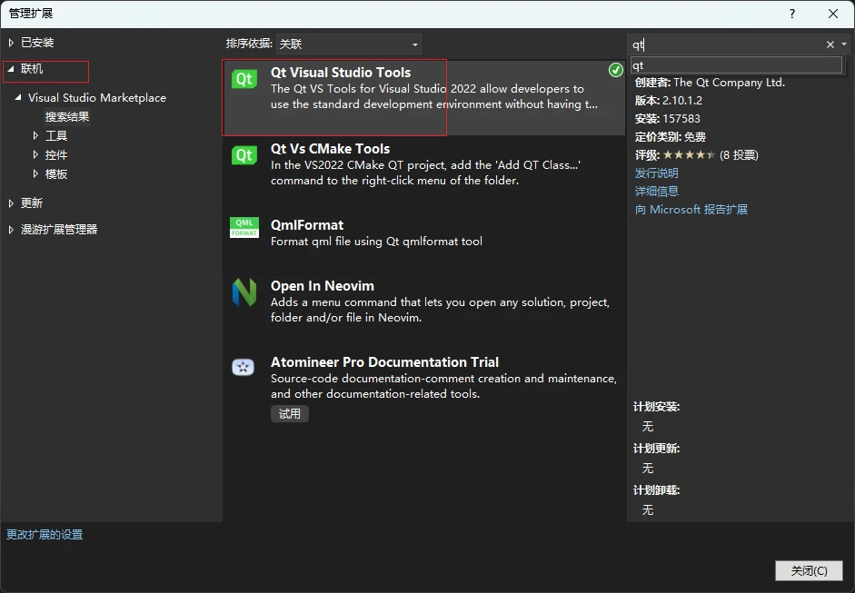Screen dimensions: 855x593
Task: Clear the search box with X
Action: tap(830, 44)
